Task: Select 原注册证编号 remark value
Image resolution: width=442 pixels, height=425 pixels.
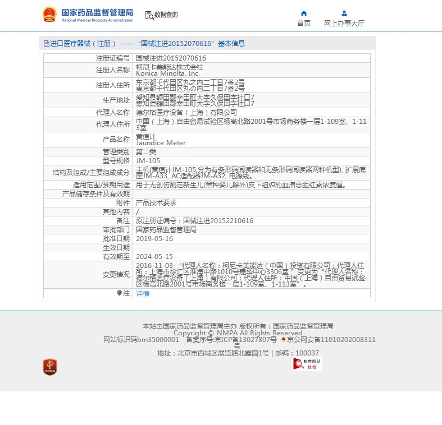Action: 194,221
